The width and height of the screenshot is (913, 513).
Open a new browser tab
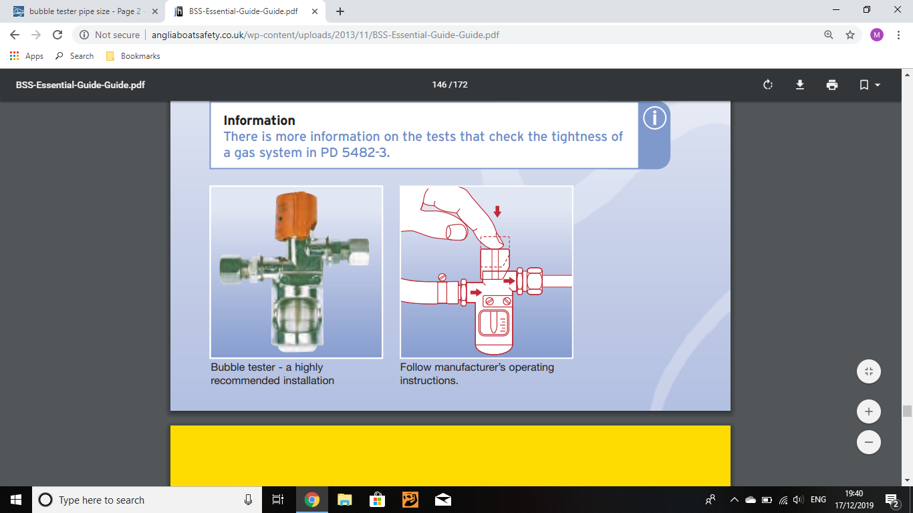(340, 11)
